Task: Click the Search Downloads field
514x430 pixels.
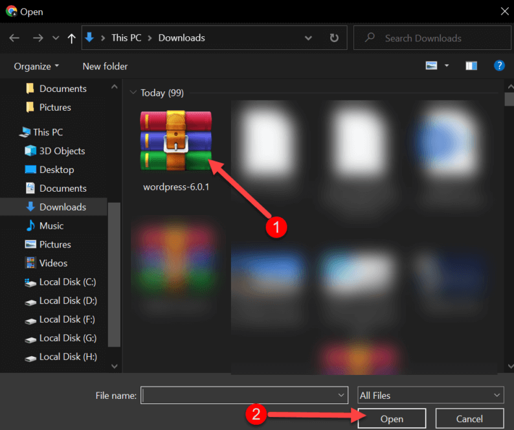Action: point(432,38)
